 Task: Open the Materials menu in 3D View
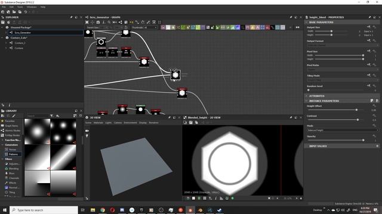(98, 123)
